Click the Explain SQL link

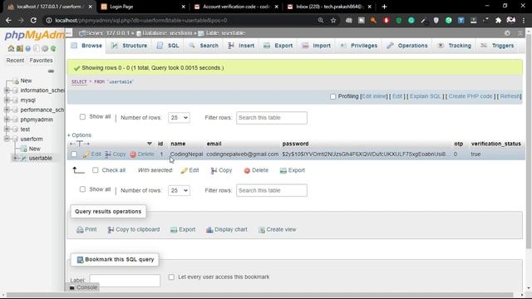click(x=425, y=96)
